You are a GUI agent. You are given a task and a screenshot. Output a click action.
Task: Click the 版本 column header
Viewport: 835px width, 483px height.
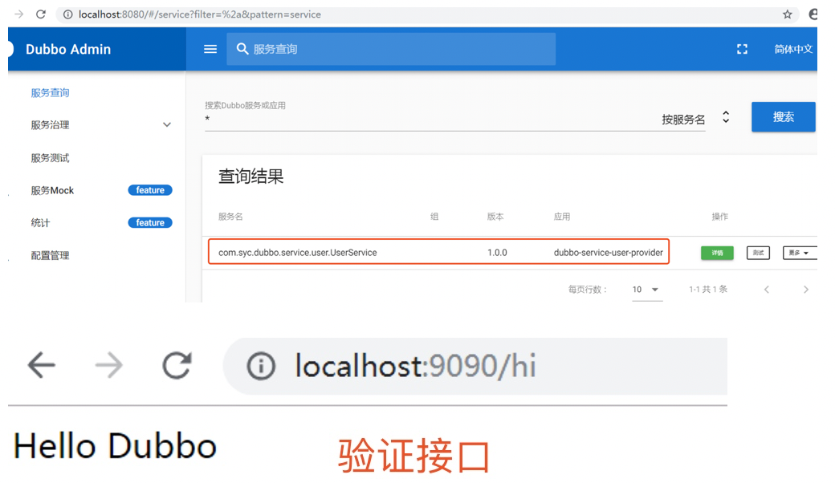tap(495, 217)
